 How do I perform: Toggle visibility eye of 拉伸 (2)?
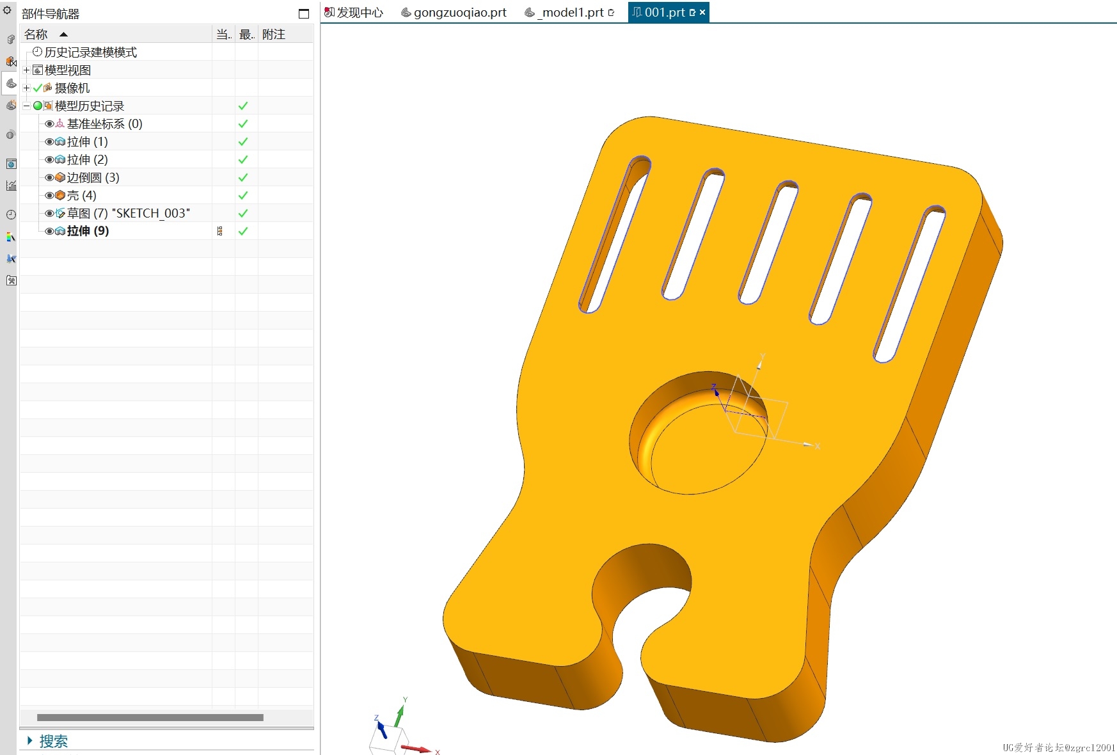(49, 159)
